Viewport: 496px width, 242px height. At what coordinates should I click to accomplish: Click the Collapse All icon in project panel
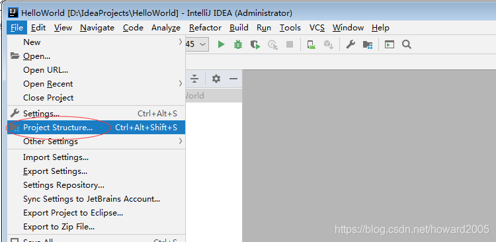click(194, 79)
